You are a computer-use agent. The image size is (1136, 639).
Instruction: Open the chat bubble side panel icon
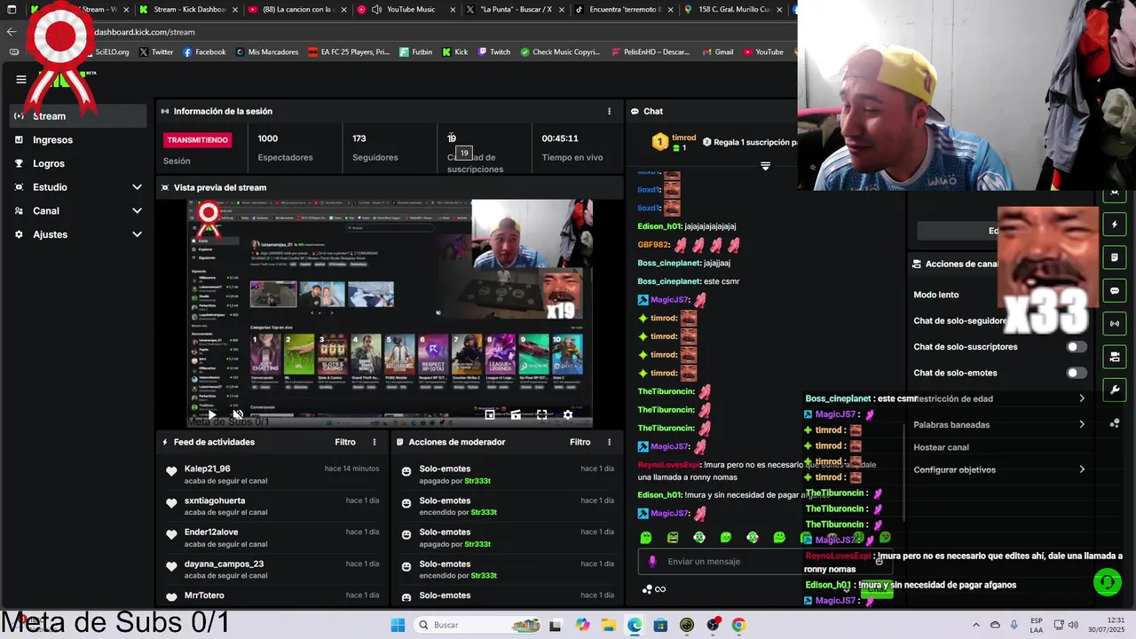tap(1115, 290)
